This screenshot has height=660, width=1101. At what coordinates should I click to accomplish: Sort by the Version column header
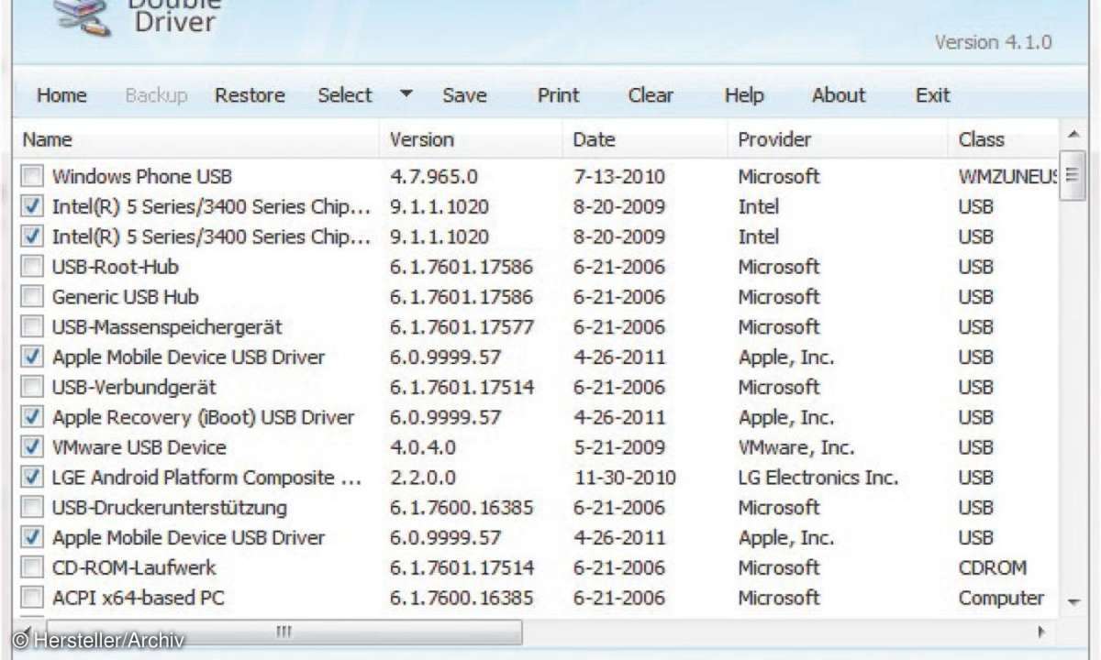pyautogui.click(x=471, y=139)
